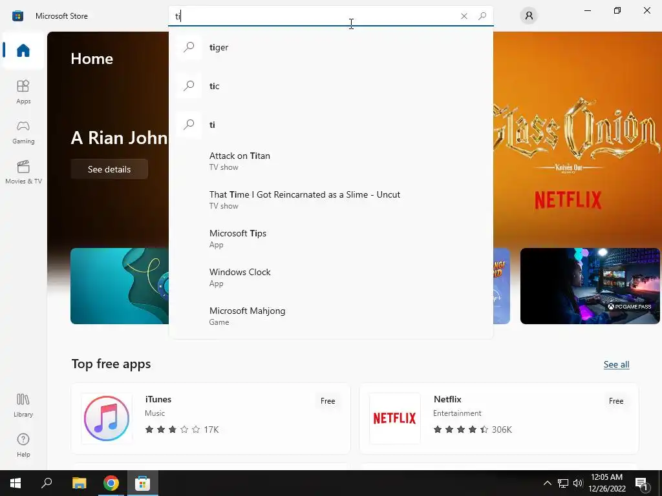
Task: Go to the Gaming section
Action: click(23, 132)
